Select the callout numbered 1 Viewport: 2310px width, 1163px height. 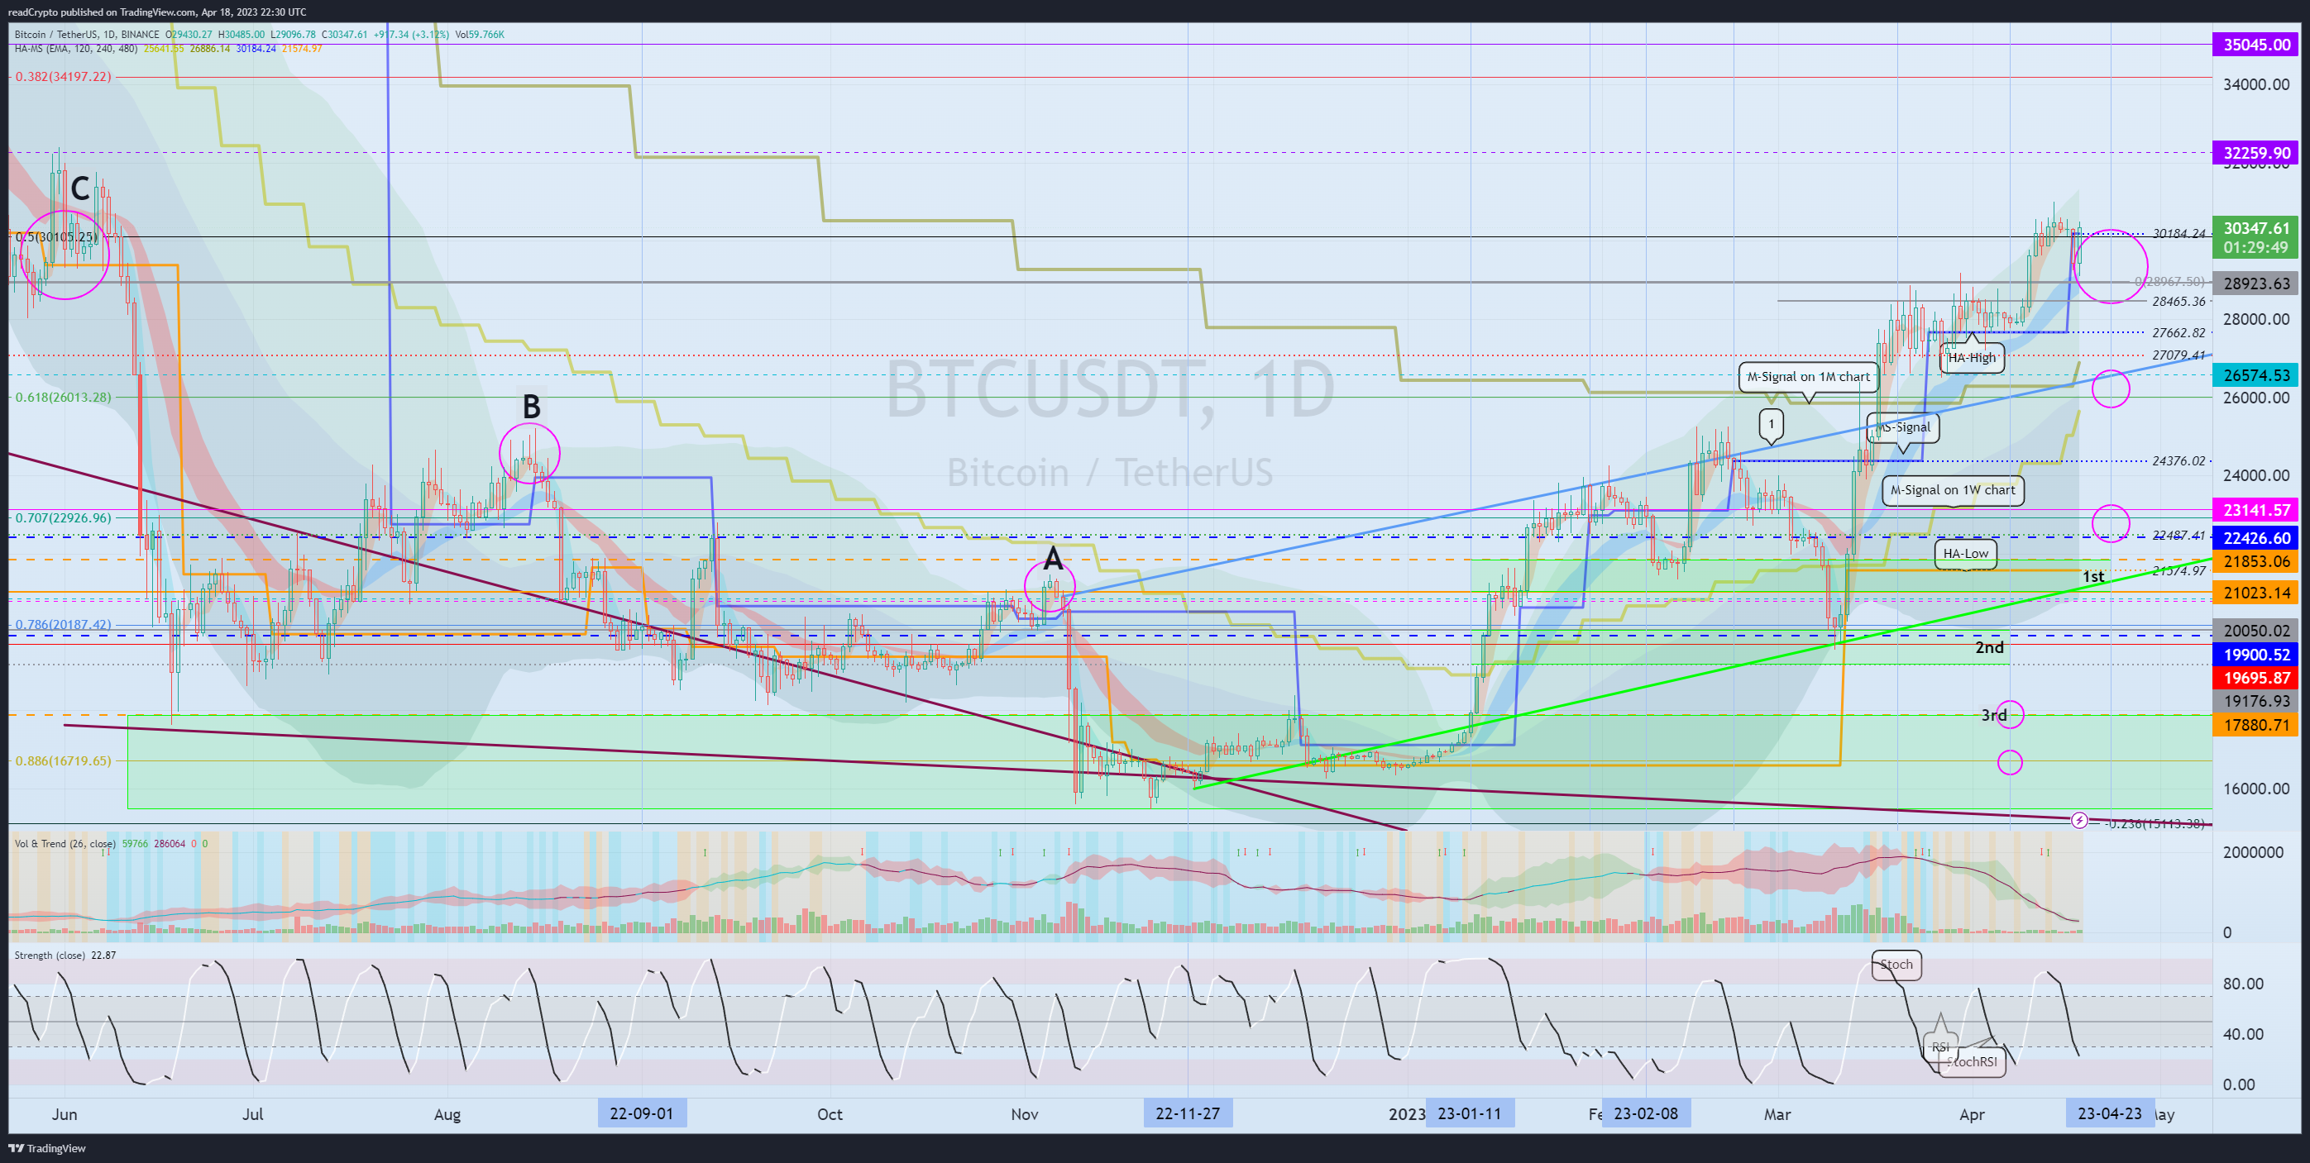click(x=1771, y=424)
